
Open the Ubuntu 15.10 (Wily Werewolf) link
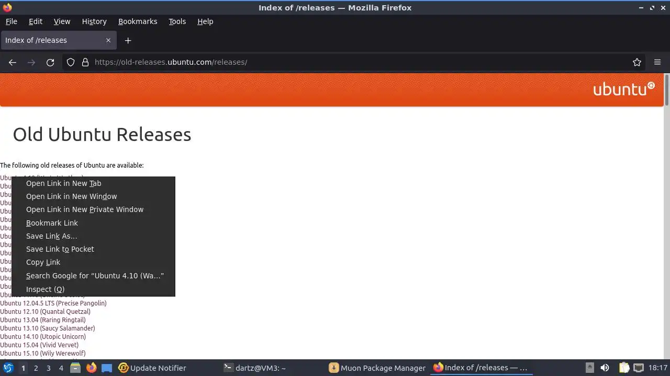click(x=43, y=353)
